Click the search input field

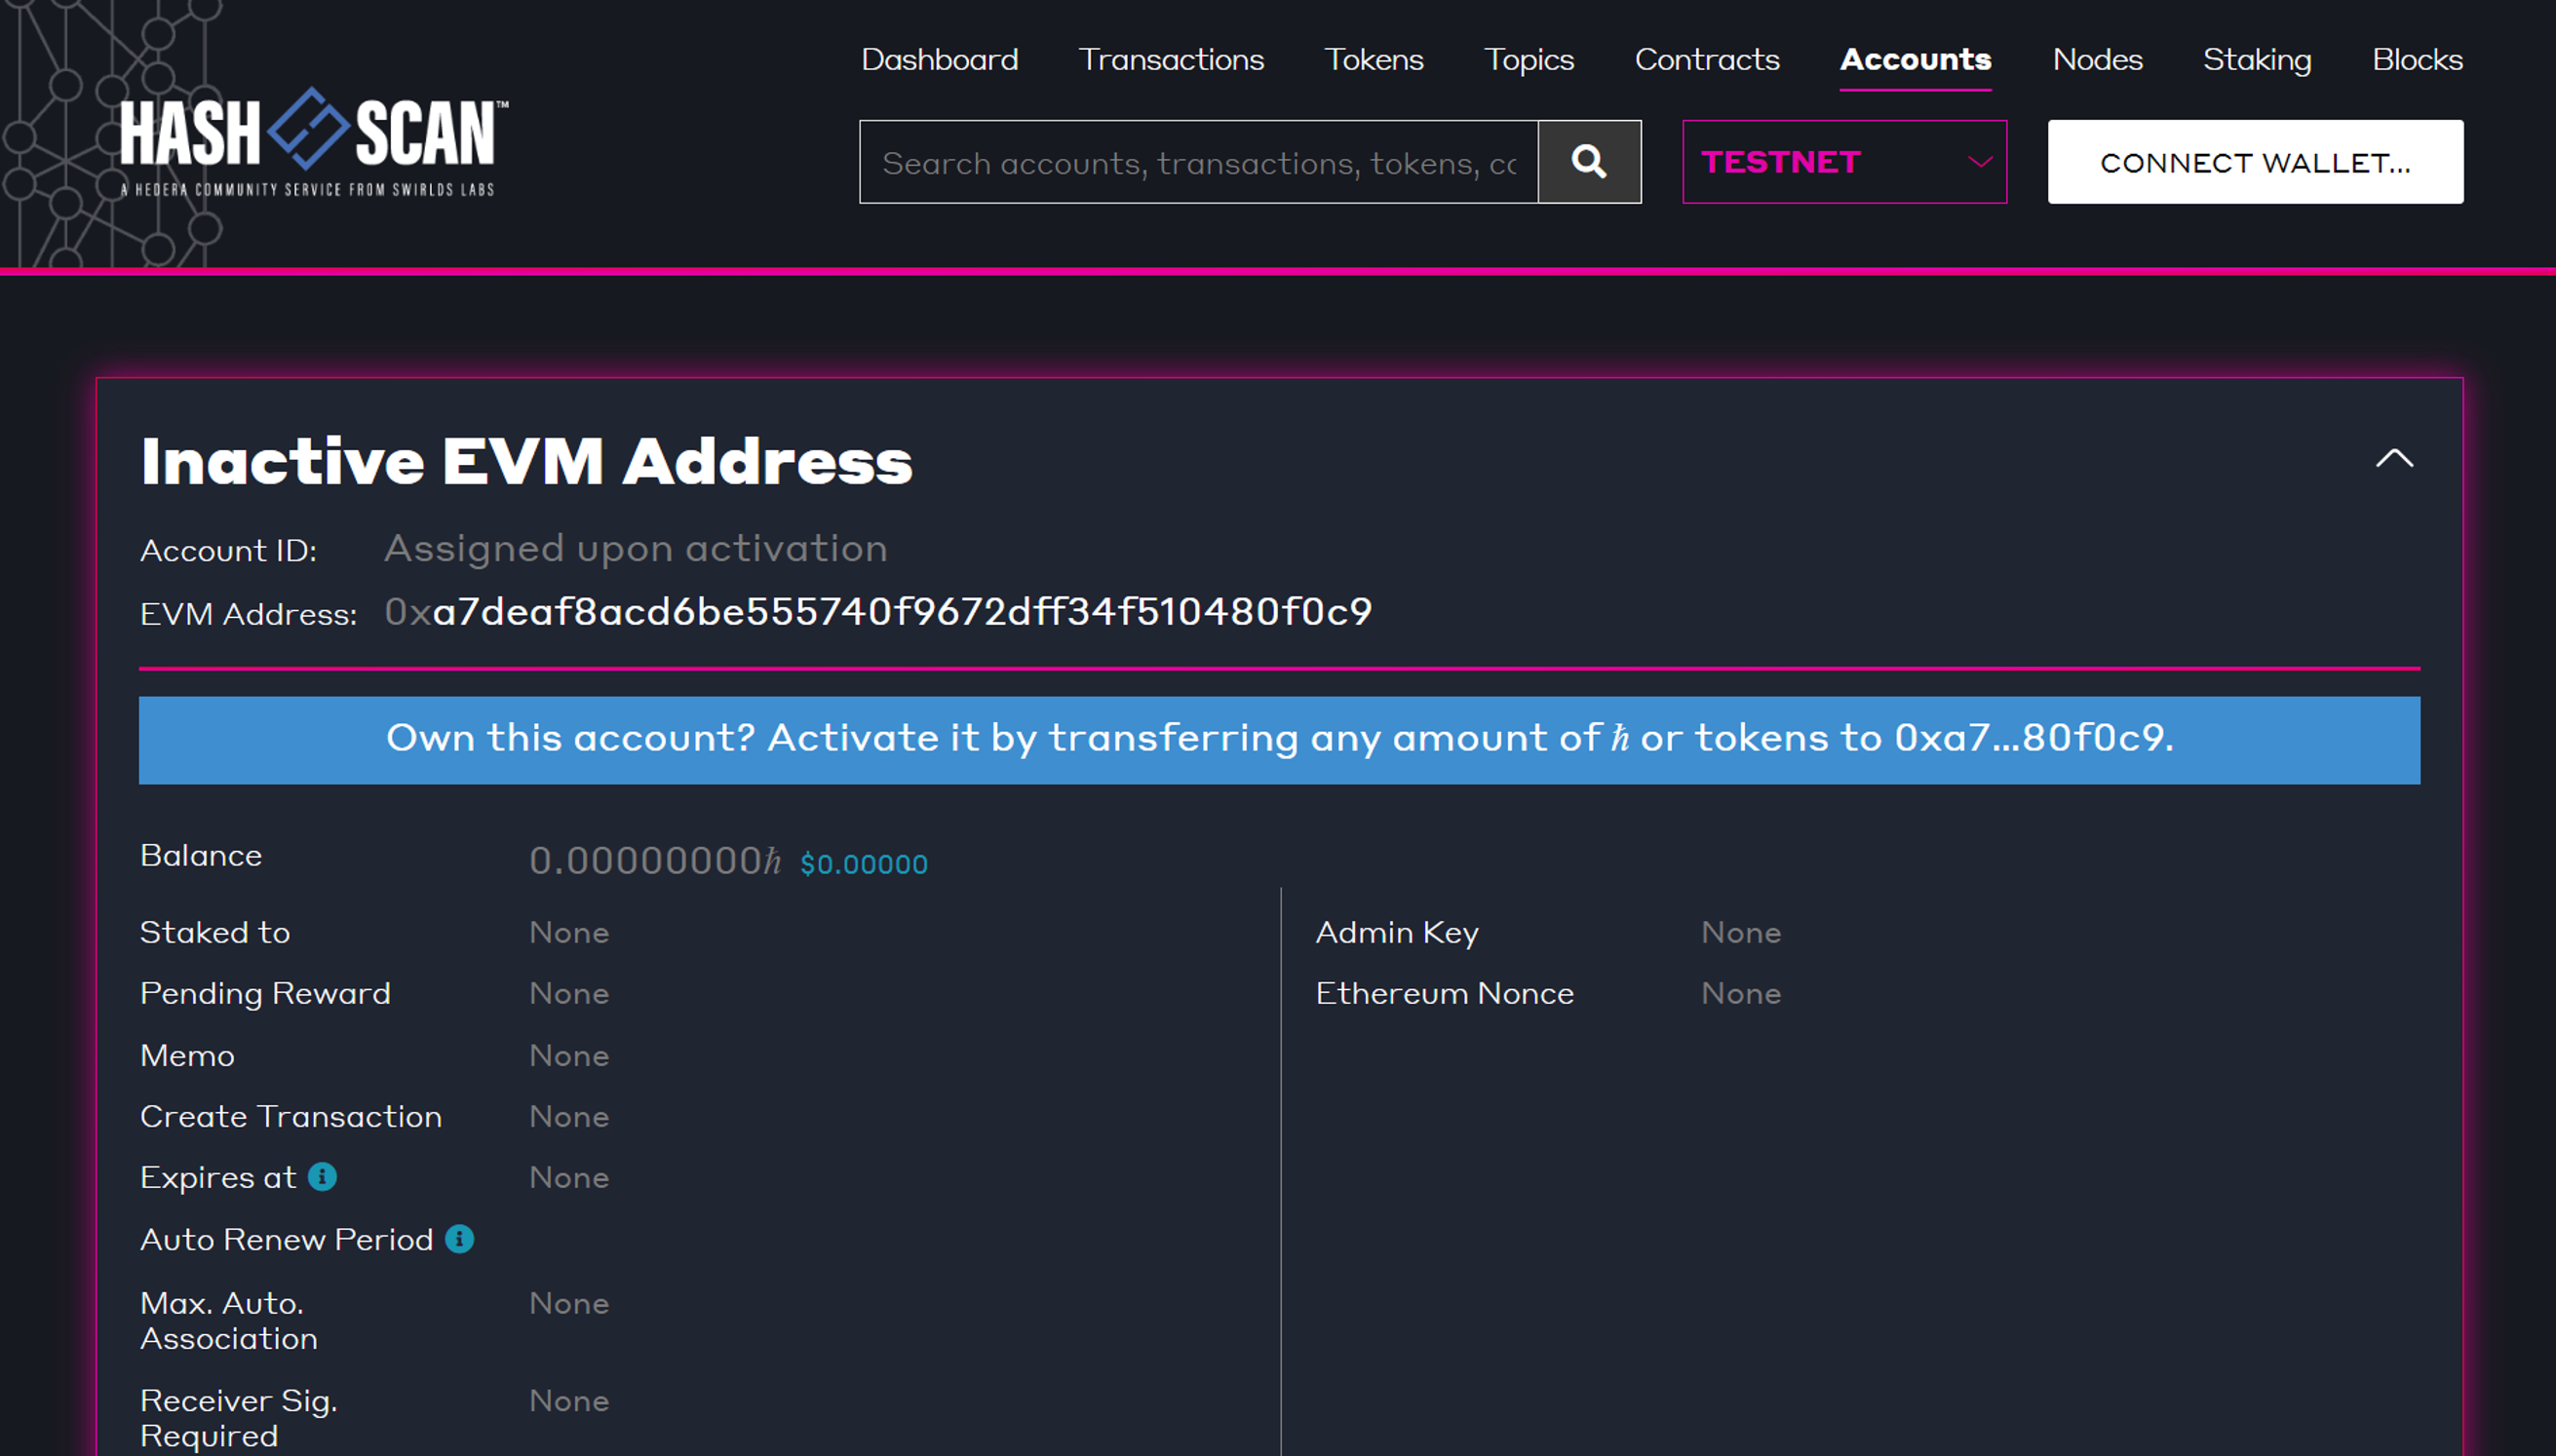pyautogui.click(x=1198, y=162)
